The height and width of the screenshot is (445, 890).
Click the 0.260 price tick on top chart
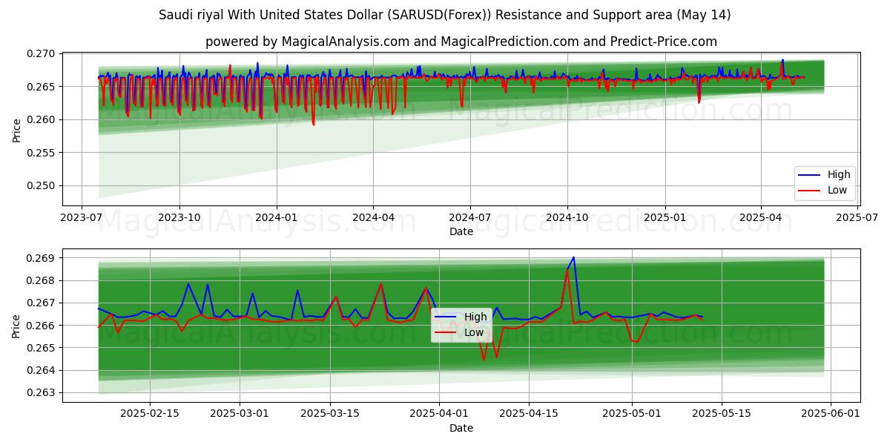42,119
